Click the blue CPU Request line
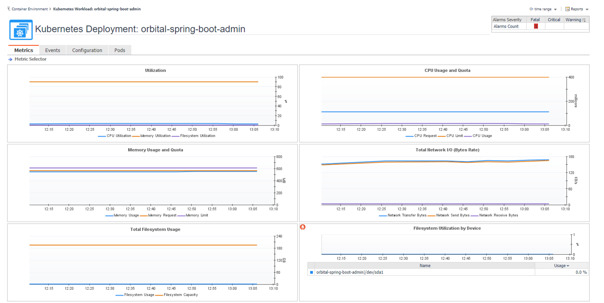 tap(435, 112)
